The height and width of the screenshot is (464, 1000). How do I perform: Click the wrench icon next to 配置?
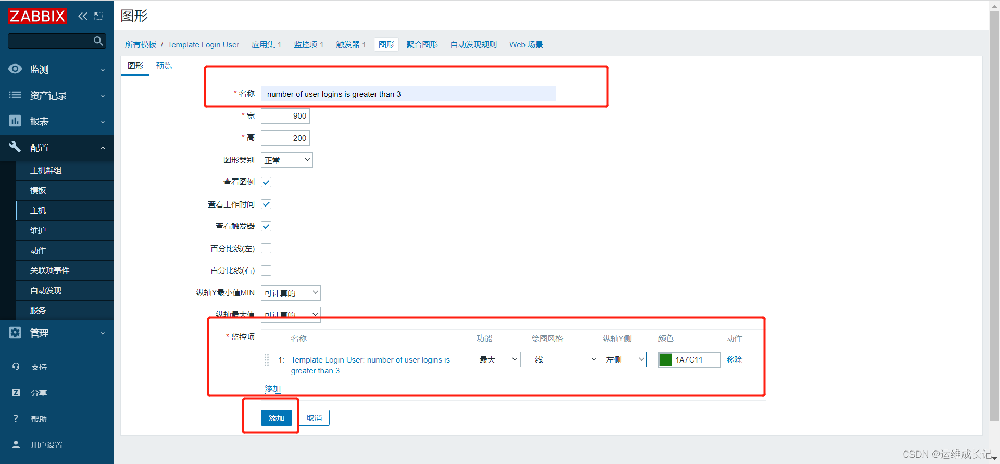tap(15, 147)
